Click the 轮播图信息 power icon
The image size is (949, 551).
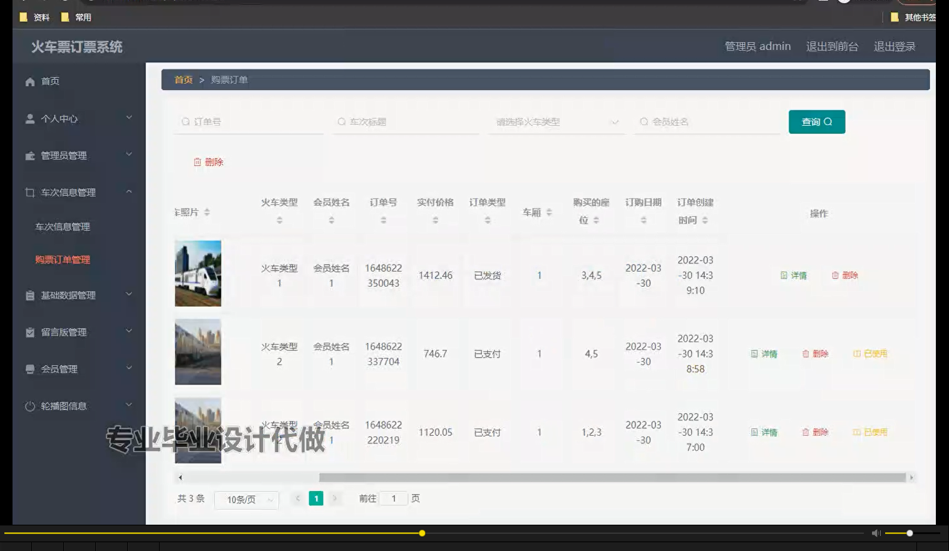point(30,406)
